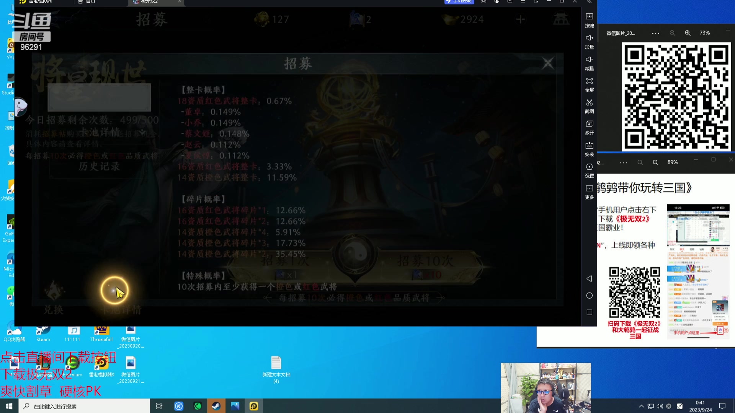Select the 极无双2 game tab
The width and height of the screenshot is (735, 413).
pos(149,2)
